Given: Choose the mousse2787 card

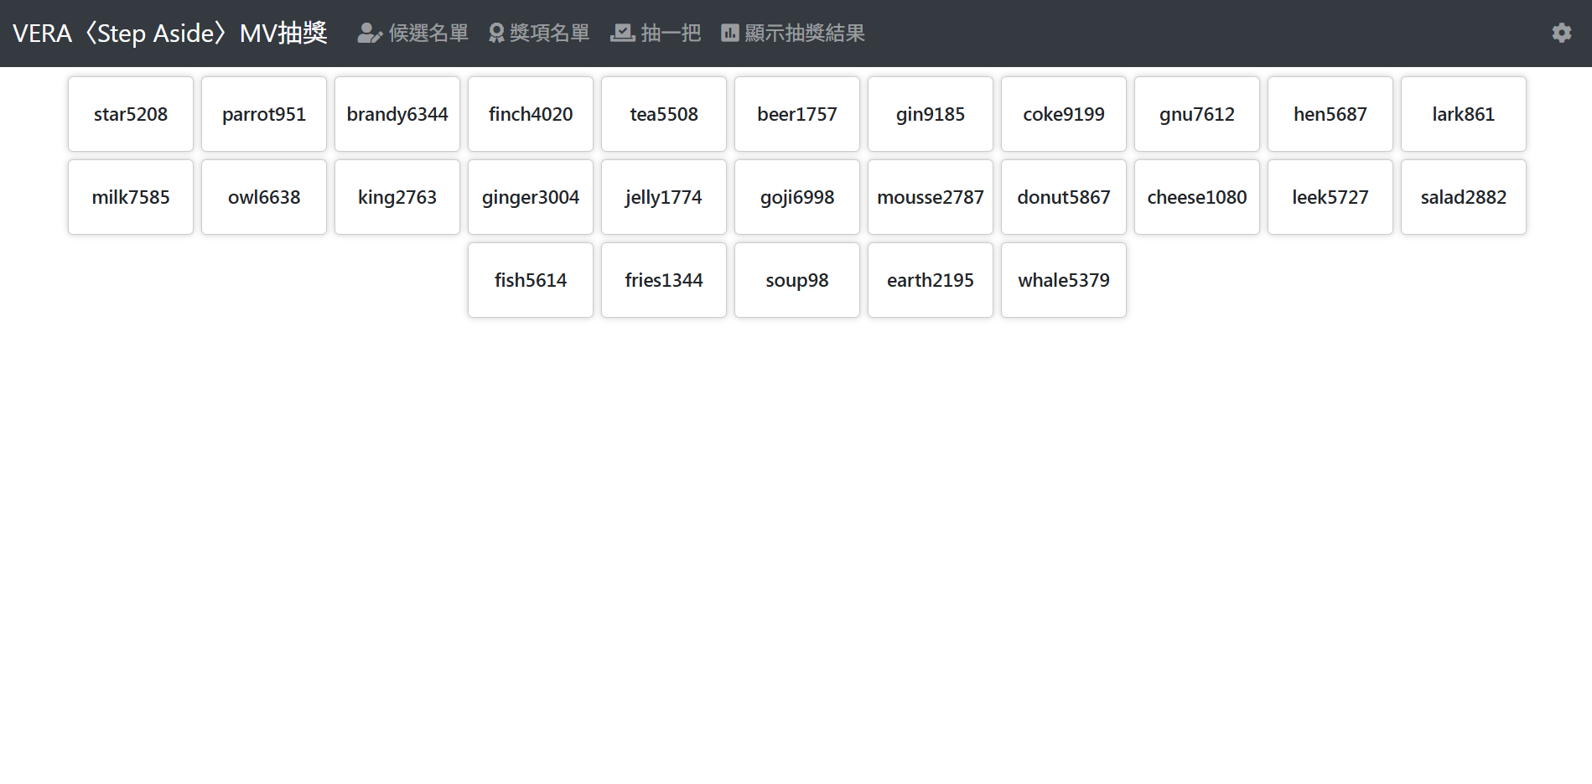Looking at the screenshot, I should pyautogui.click(x=931, y=197).
